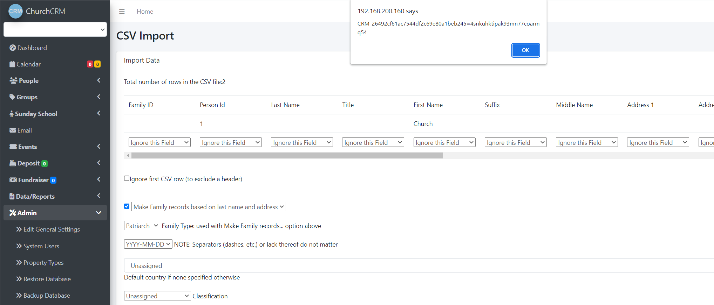Open Email menu item
This screenshot has width=714, height=305.
[x=55, y=130]
